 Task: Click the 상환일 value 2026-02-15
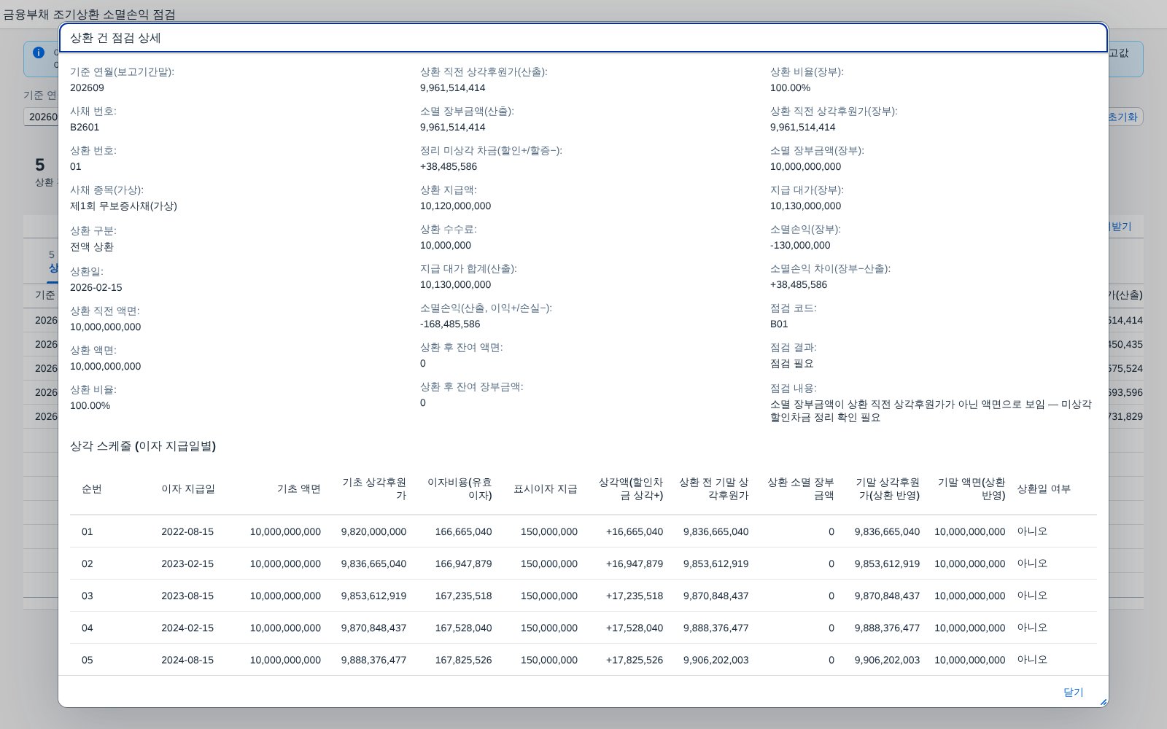[96, 287]
